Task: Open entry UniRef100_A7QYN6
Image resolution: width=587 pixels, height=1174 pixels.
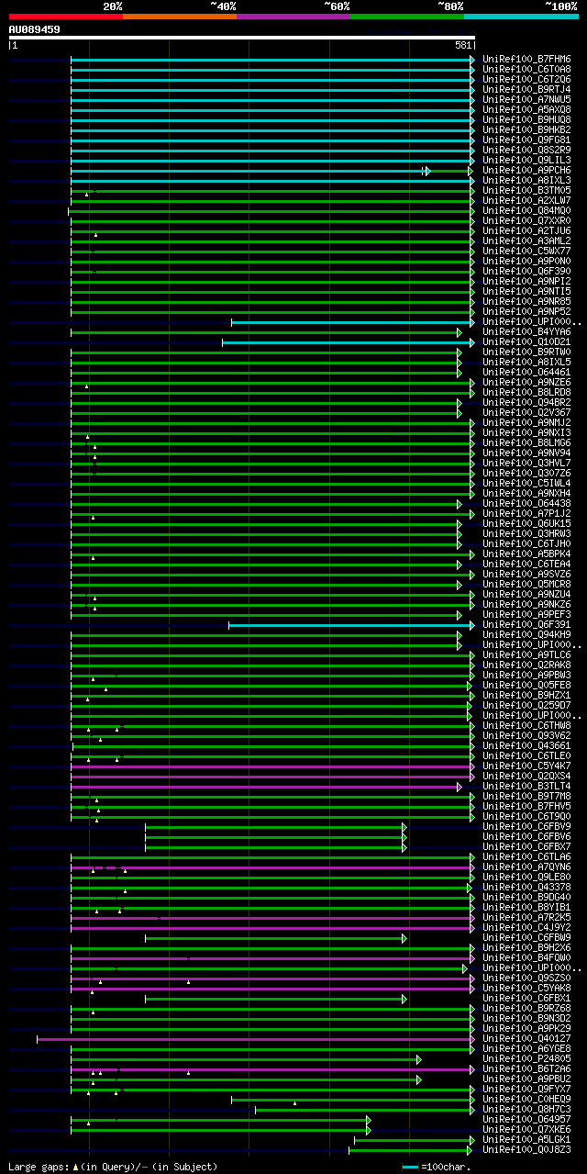Action: point(526,867)
